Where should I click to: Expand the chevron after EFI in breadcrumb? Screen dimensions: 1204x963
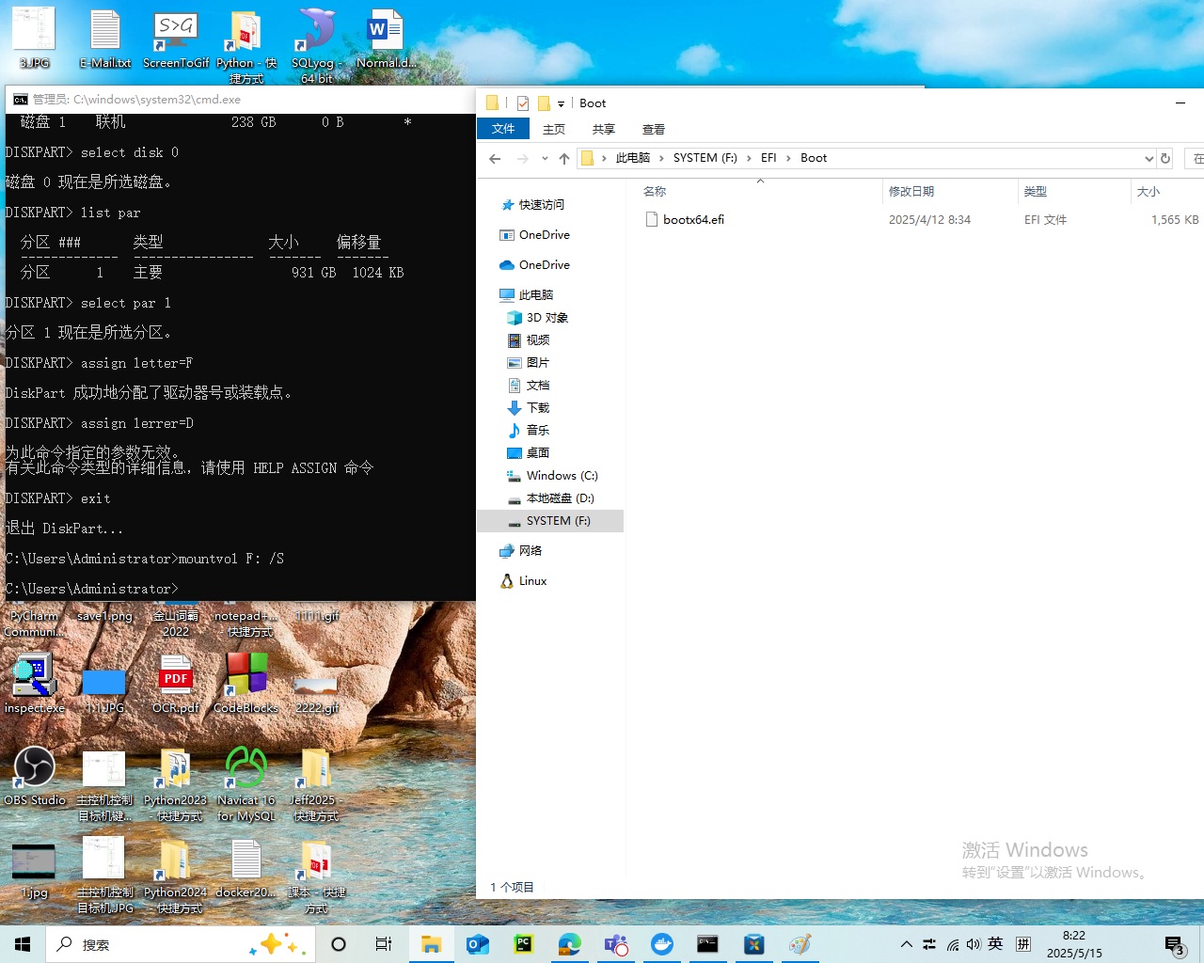point(788,158)
